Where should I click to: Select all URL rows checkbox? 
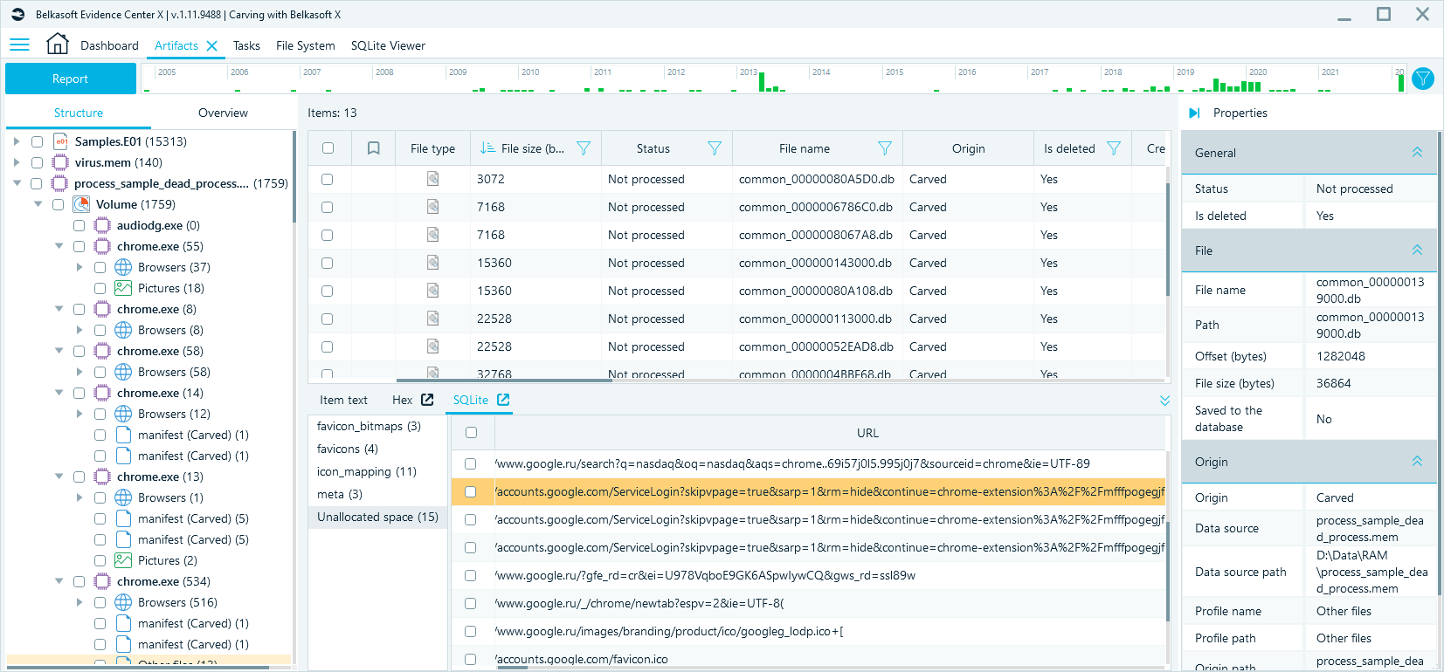tap(471, 433)
